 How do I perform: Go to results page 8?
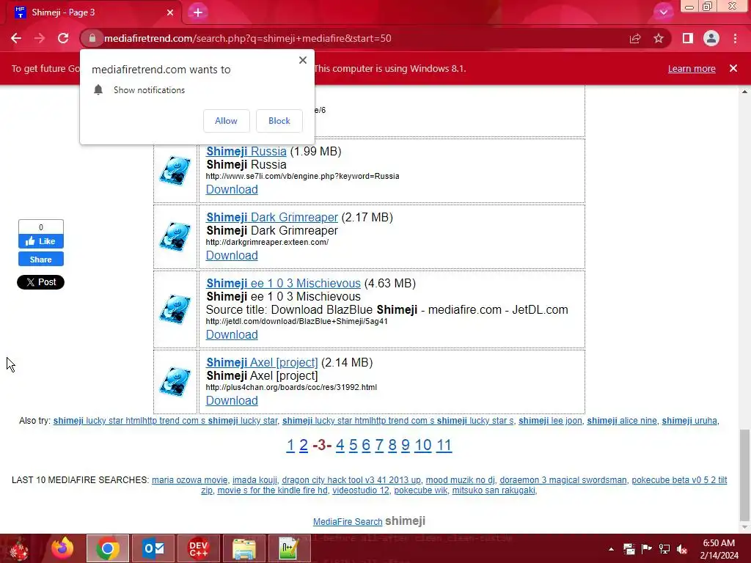[x=392, y=445]
